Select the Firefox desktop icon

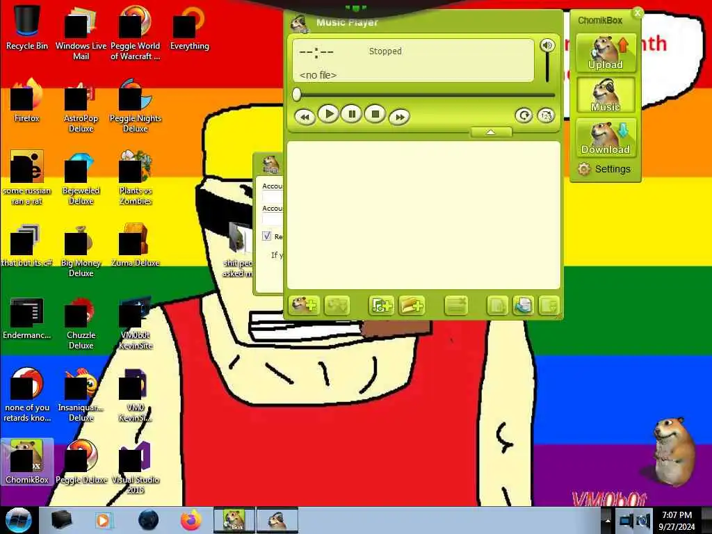[27, 101]
